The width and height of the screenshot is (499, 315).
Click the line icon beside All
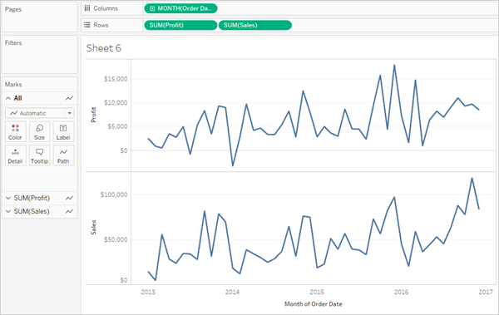point(69,98)
